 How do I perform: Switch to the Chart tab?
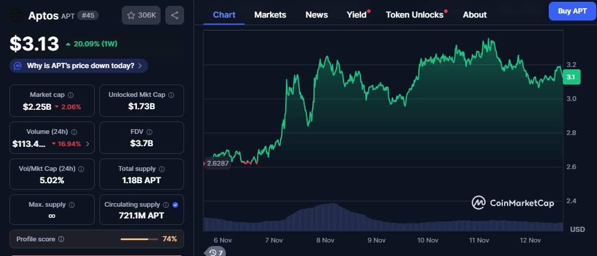click(x=224, y=15)
